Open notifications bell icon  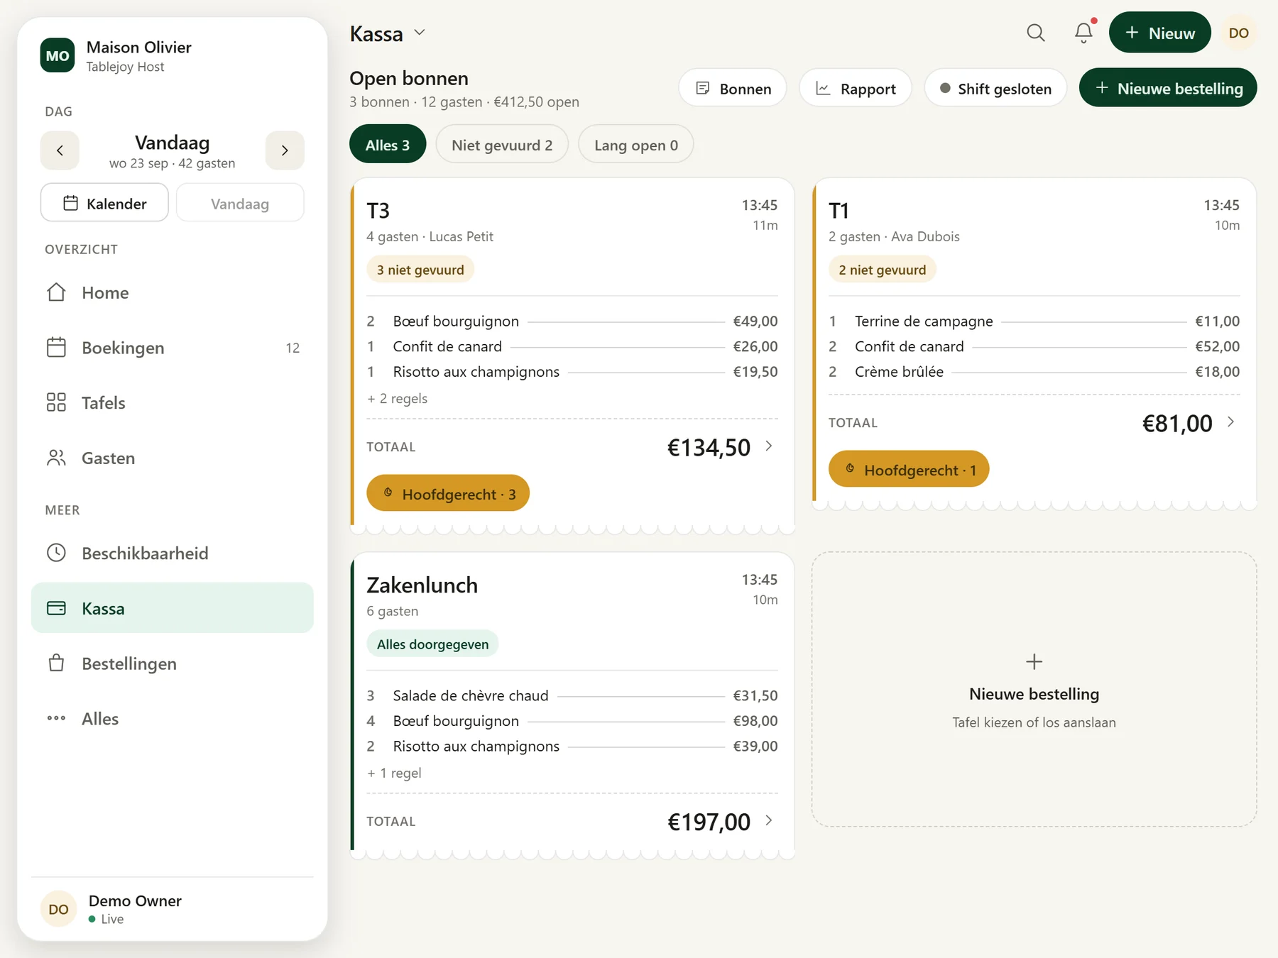(1083, 33)
